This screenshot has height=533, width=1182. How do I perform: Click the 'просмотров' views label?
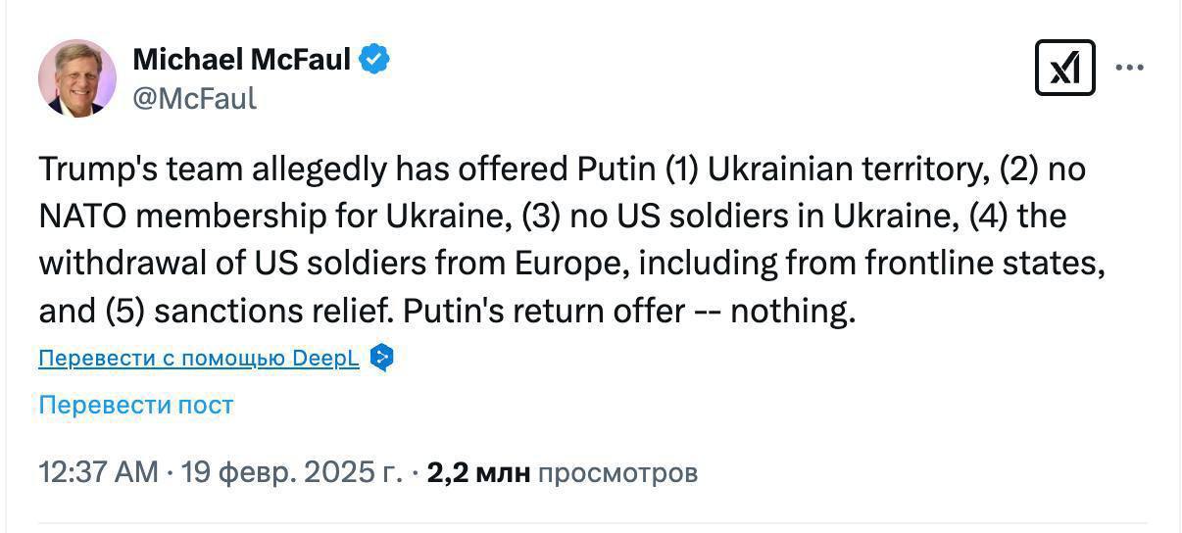[x=618, y=473]
